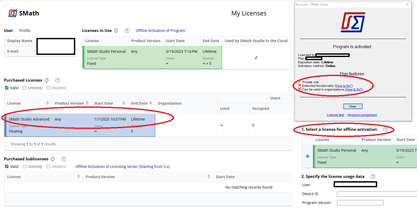This screenshot has width=417, height=210.
Task: Enable Untimely filter under Purchased Licenses
Action: click(25, 88)
